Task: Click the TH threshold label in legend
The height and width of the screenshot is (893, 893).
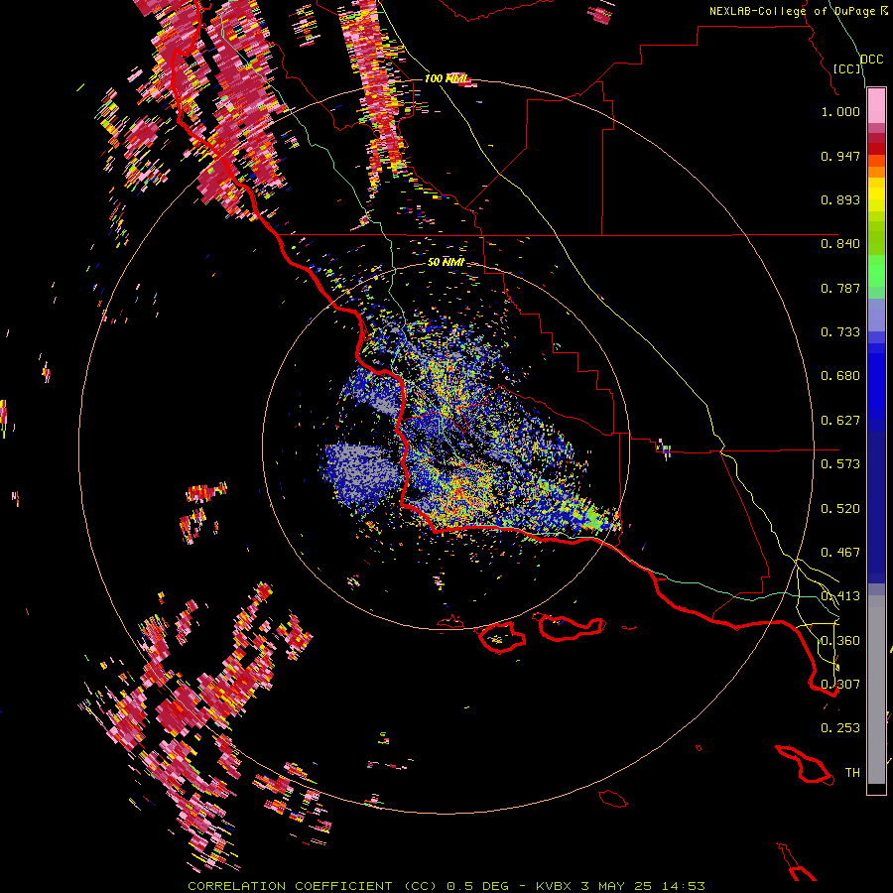Action: coord(852,773)
